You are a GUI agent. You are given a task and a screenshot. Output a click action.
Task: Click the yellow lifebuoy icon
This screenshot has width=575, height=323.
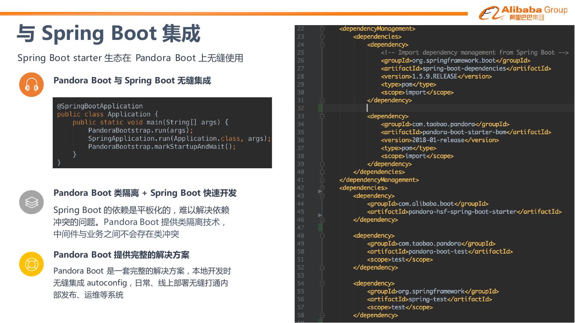tap(32, 264)
